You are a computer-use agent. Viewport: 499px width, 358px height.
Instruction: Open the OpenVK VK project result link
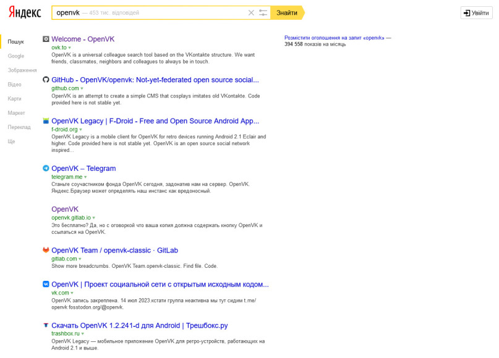[x=160, y=285]
